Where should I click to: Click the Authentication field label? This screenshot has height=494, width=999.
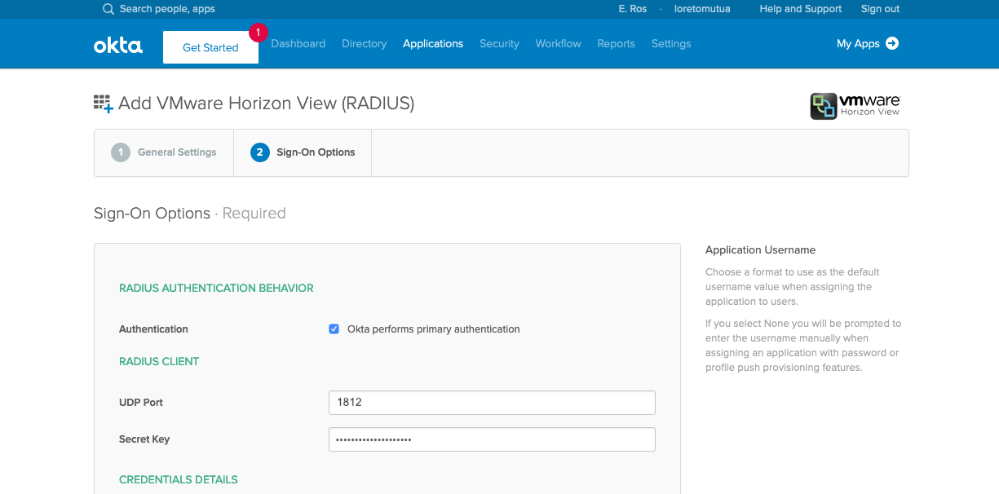[153, 329]
